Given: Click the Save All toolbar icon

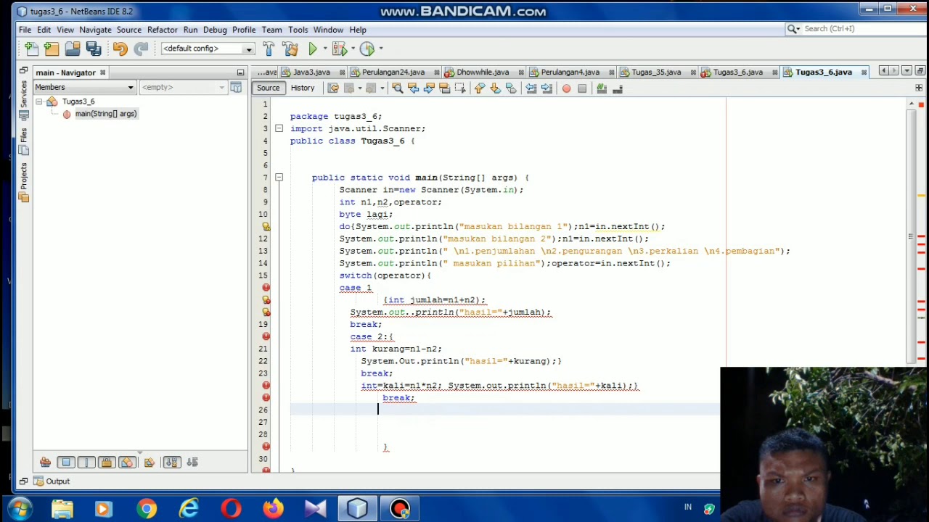Looking at the screenshot, I should coord(94,49).
